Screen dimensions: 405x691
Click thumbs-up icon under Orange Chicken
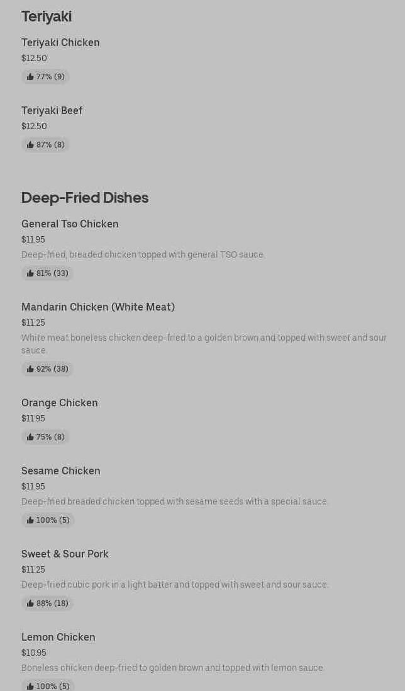click(x=30, y=437)
